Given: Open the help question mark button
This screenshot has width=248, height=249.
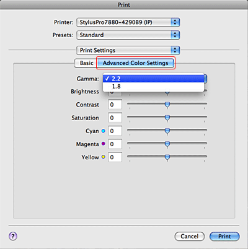Looking at the screenshot, I should tap(13, 236).
